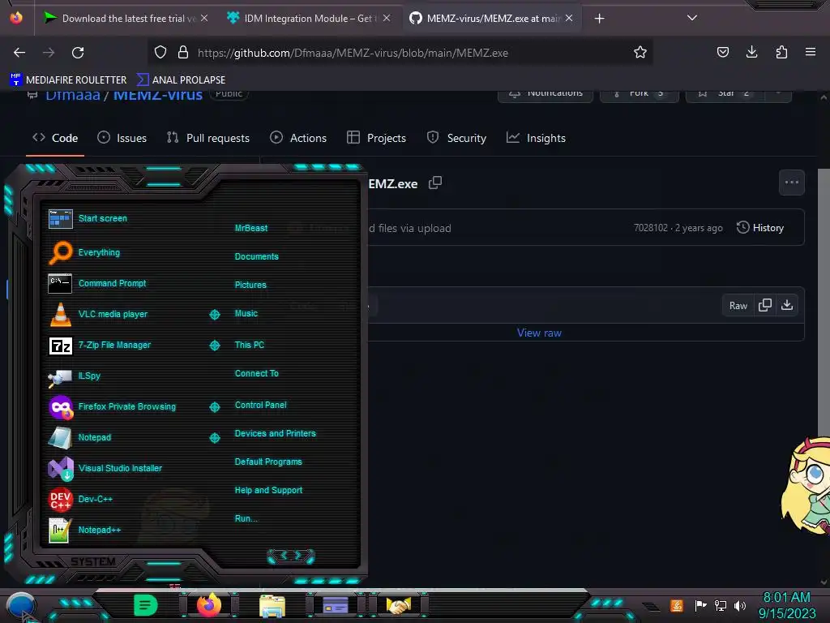This screenshot has width=830, height=623.
Task: Open Firefox downloads panel
Action: [x=751, y=52]
